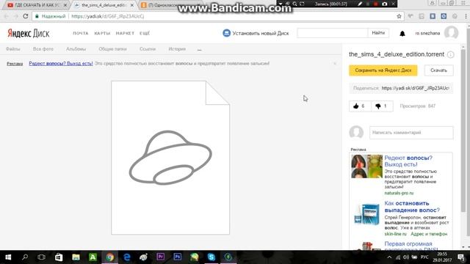The width and height of the screenshot is (470, 264).
Task: Open the Редеют волосы? Выход есть! banner link
Action: [61, 64]
